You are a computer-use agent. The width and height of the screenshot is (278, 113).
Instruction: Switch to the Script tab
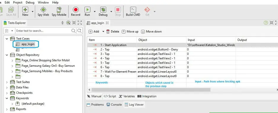pos(110,96)
